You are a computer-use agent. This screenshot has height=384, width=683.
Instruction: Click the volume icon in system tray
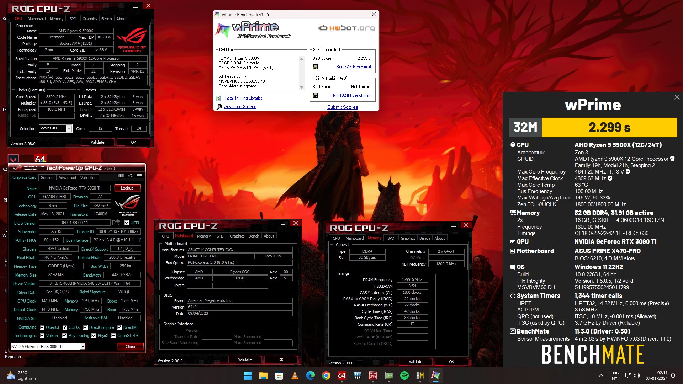tap(637, 375)
